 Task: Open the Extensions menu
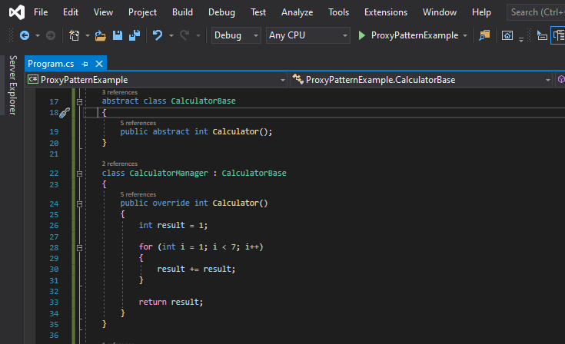pyautogui.click(x=386, y=12)
